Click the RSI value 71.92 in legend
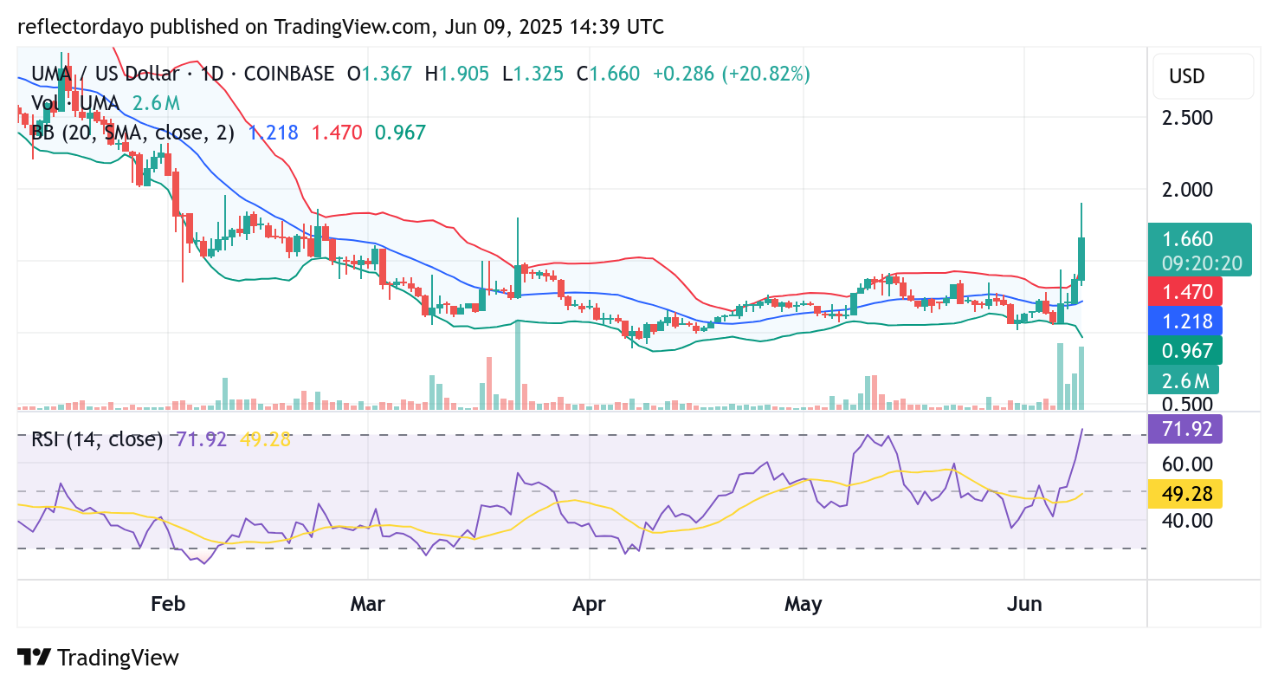Viewport: 1278px width, 688px height. coord(201,439)
